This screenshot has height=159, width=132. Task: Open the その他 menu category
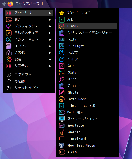(29, 53)
